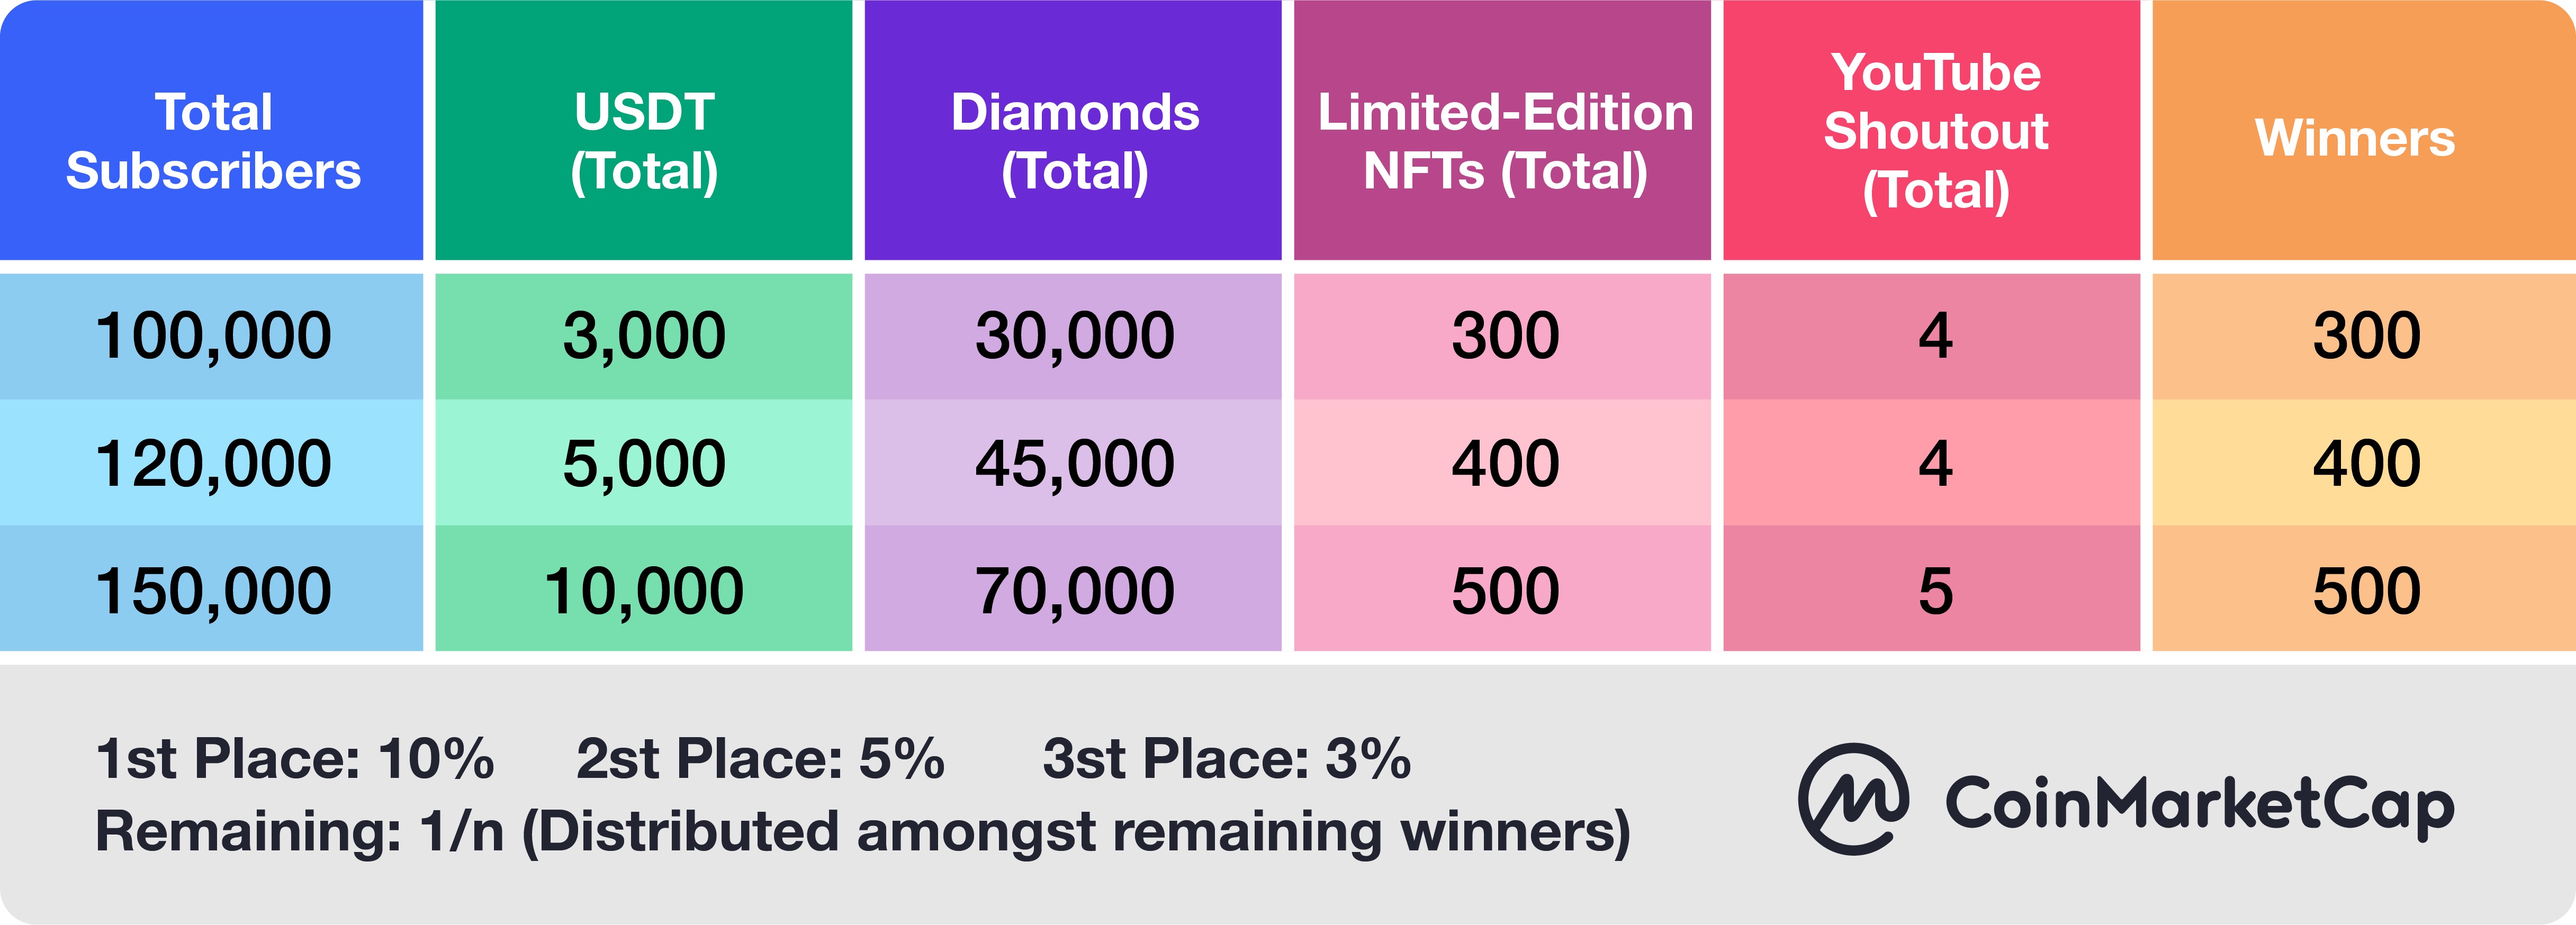Select the 150,000 subscribers cell

pos(211,589)
